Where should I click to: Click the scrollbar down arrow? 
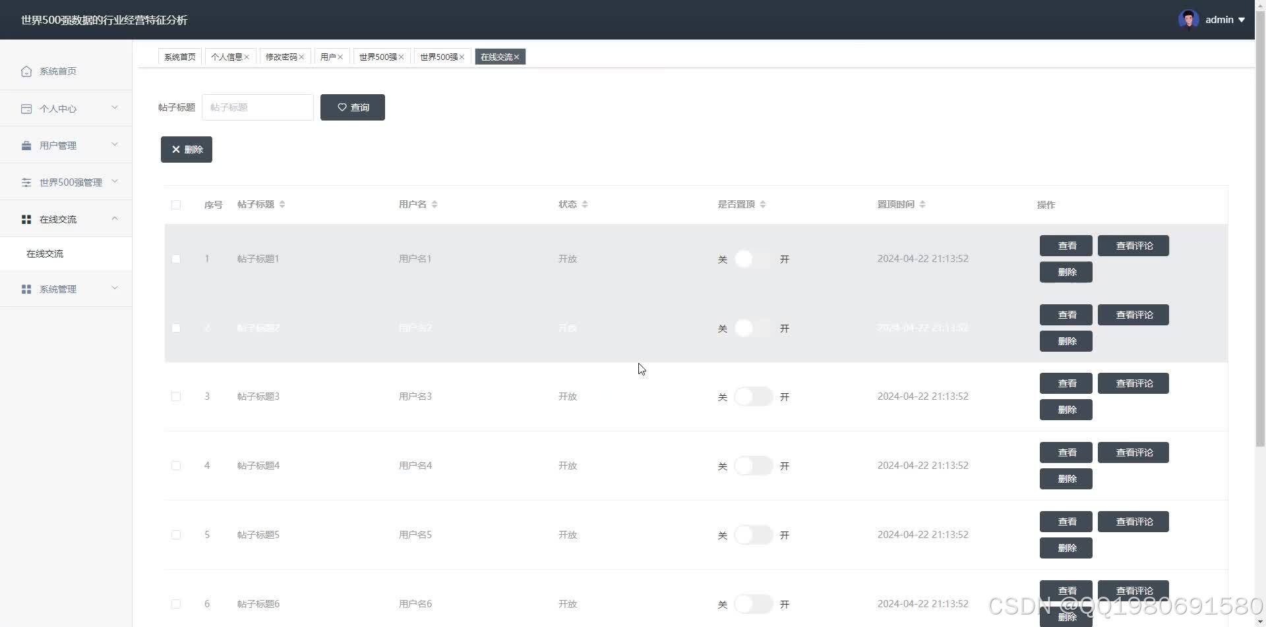click(1260, 622)
